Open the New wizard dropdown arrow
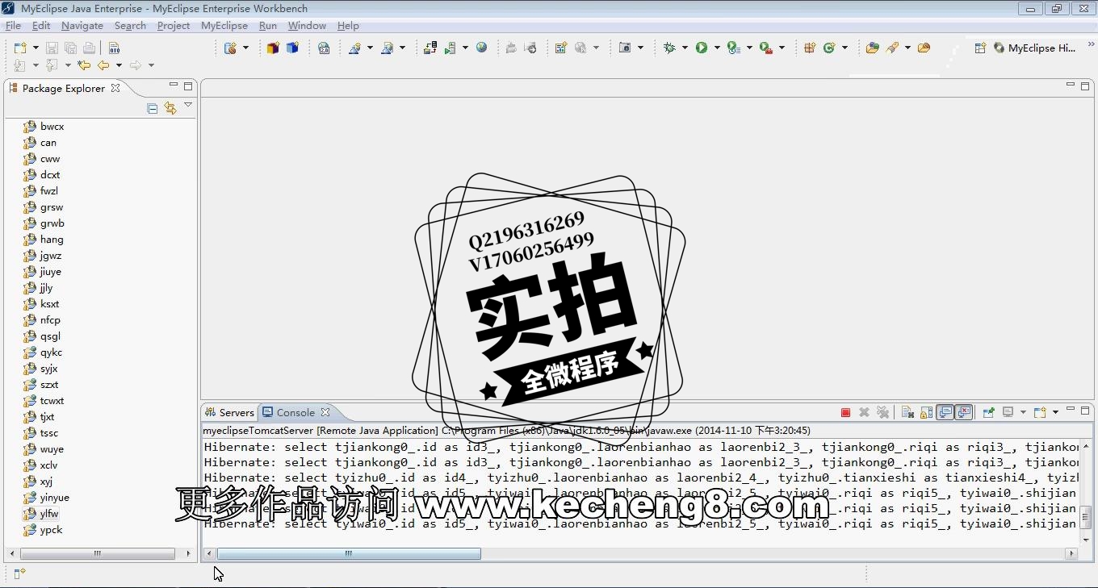The height and width of the screenshot is (588, 1098). click(35, 48)
